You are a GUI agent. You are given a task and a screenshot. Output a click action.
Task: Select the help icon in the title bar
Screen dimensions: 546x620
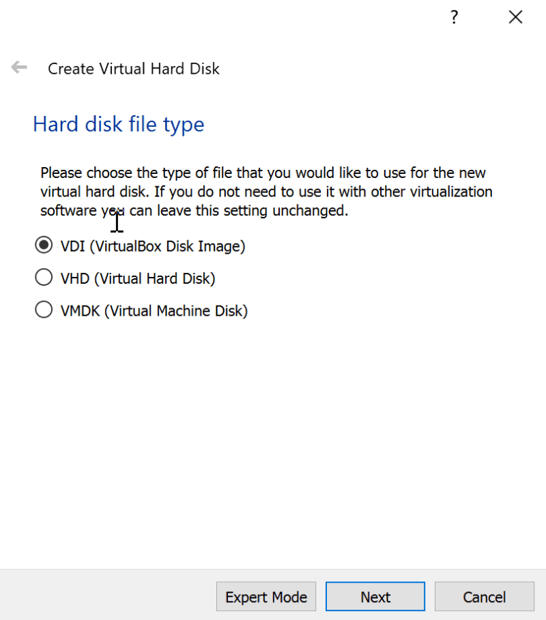pyautogui.click(x=453, y=17)
